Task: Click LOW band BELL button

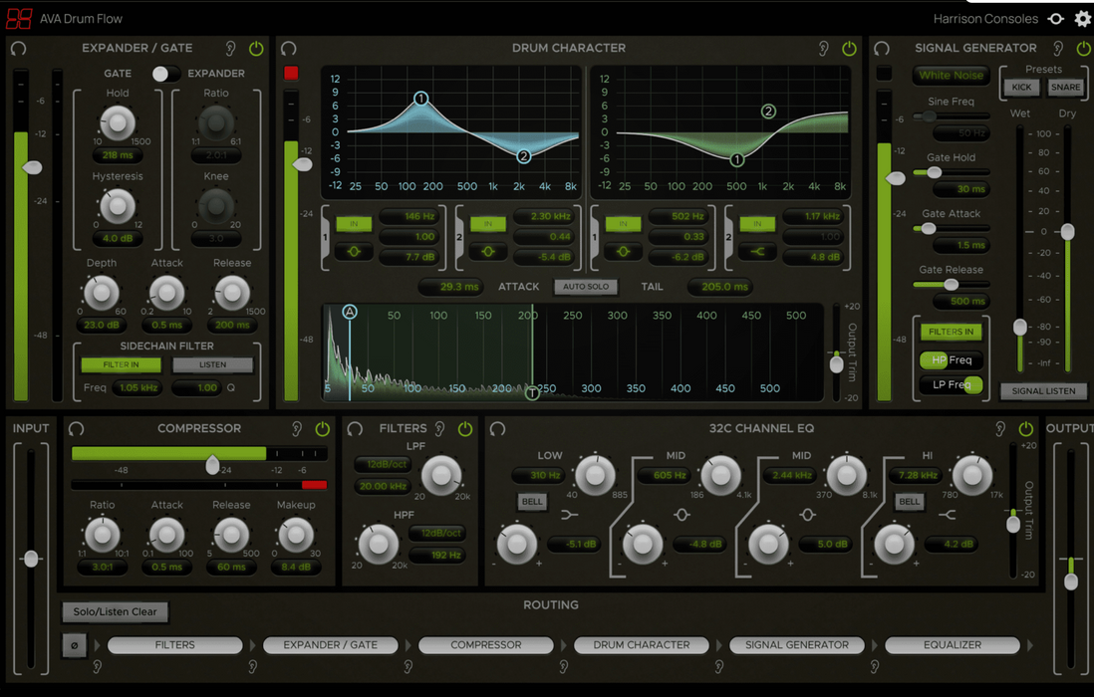Action: pyautogui.click(x=532, y=501)
